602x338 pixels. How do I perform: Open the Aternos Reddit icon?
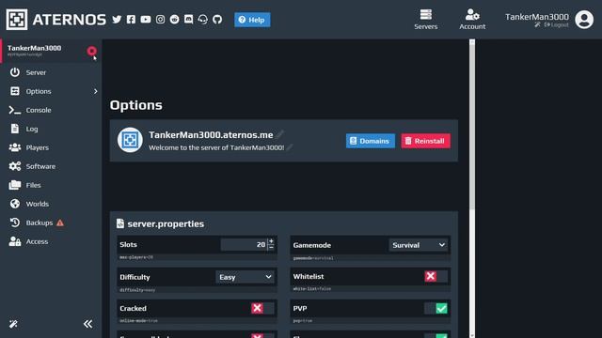click(x=174, y=19)
